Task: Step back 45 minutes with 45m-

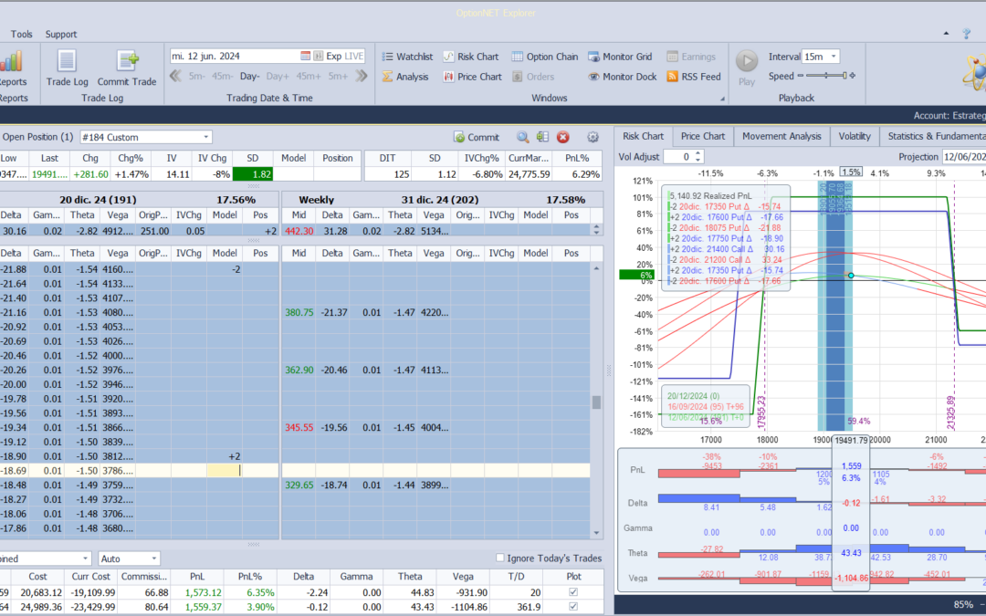Action: (x=222, y=76)
